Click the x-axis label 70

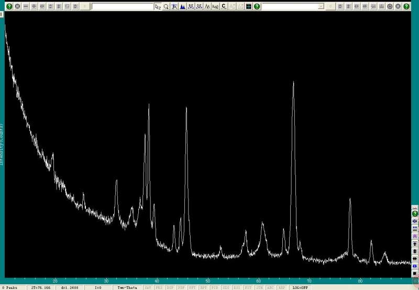309,281
